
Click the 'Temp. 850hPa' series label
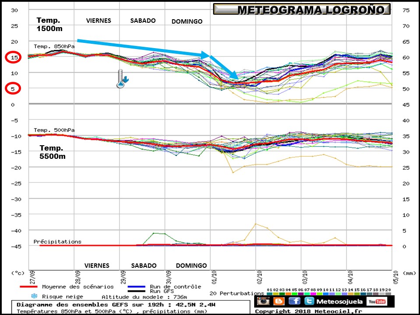(x=54, y=46)
